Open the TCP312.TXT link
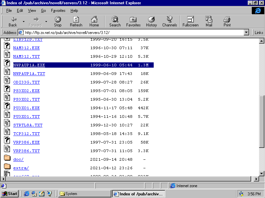The height and width of the screenshot is (198, 265). click(x=26, y=134)
